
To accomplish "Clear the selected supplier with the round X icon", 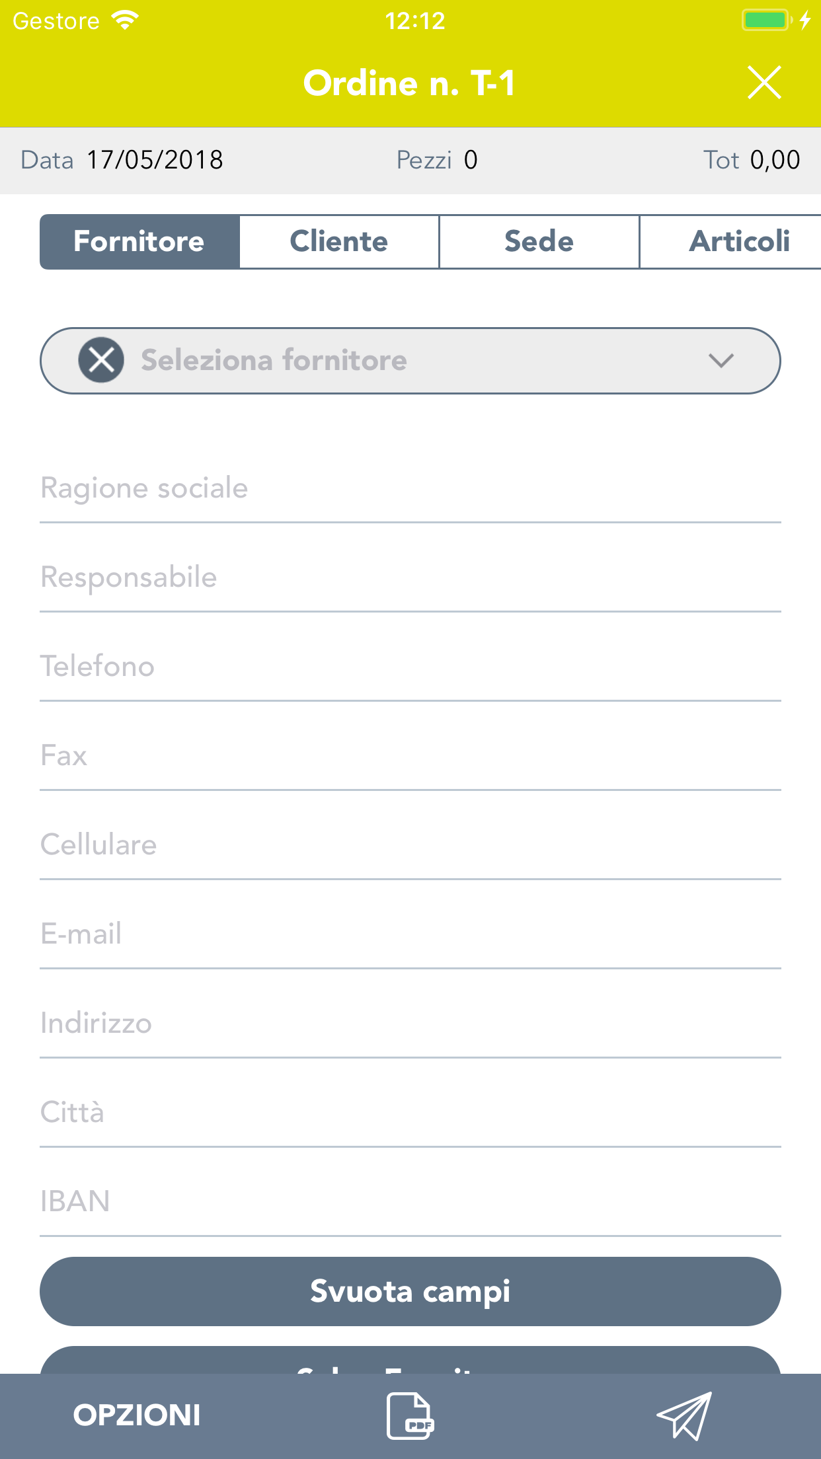I will pos(101,360).
